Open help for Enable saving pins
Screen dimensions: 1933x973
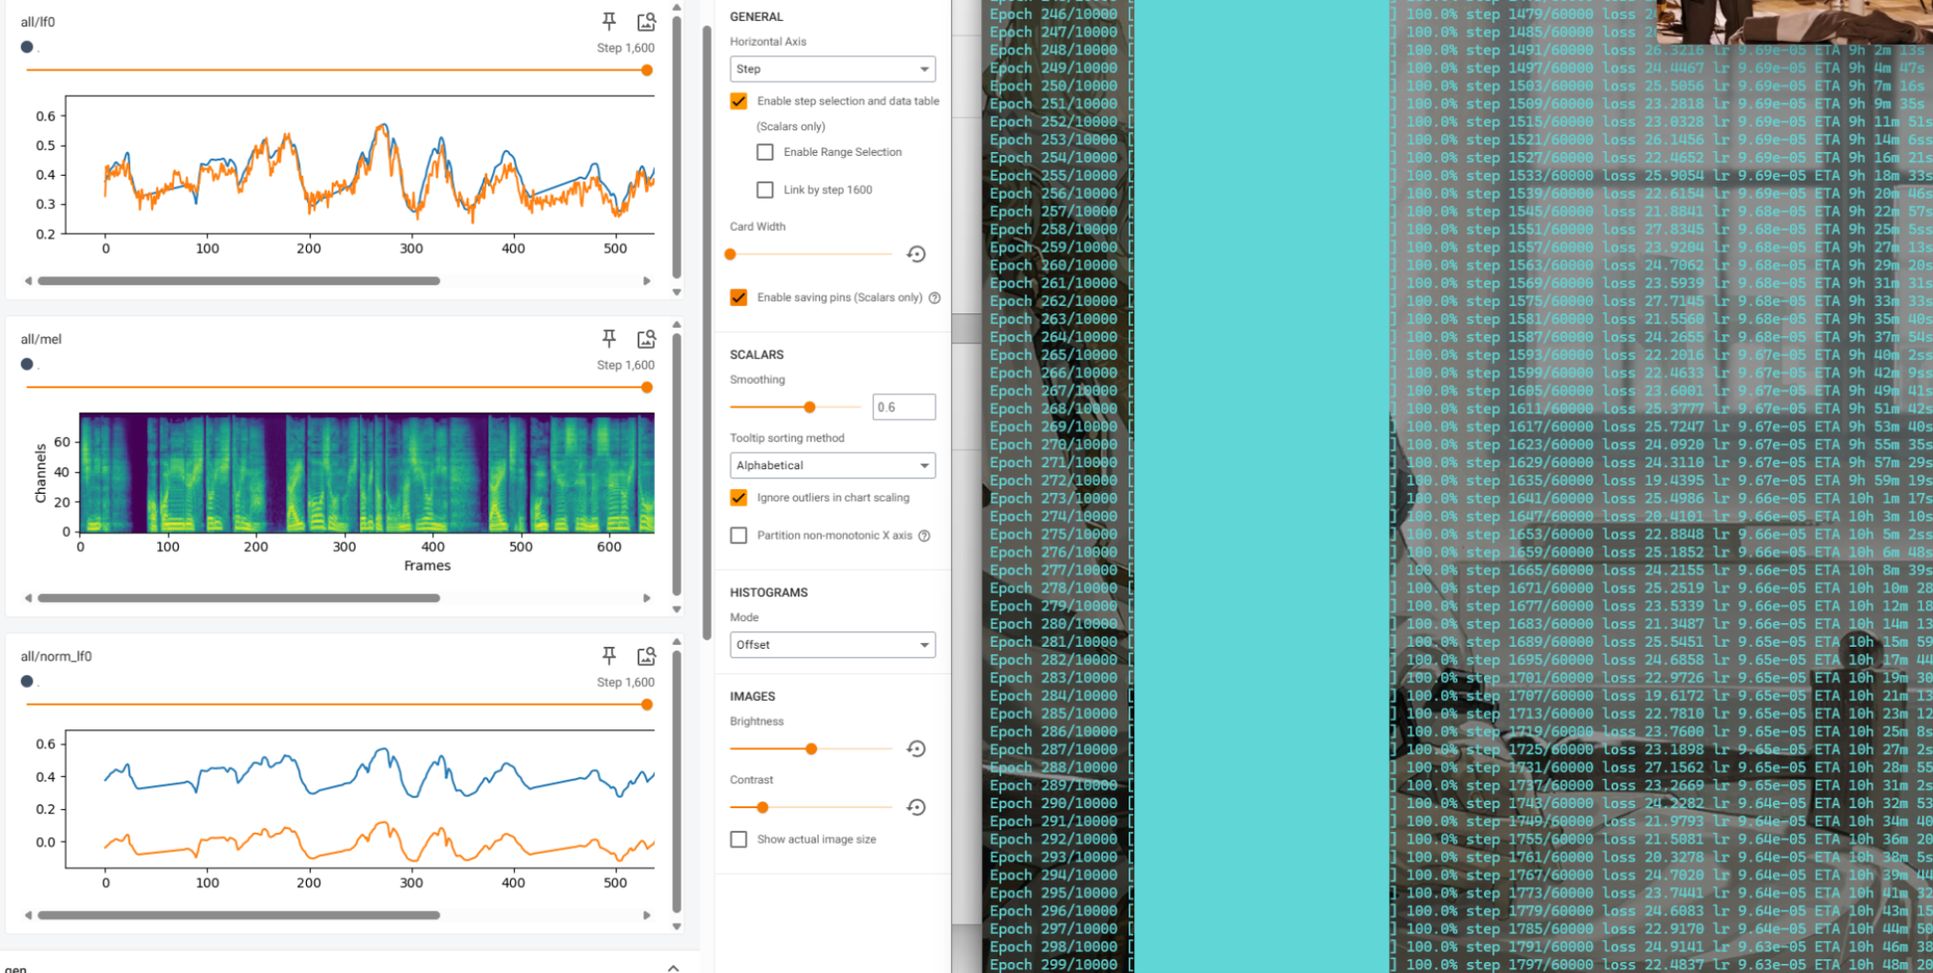pos(934,298)
